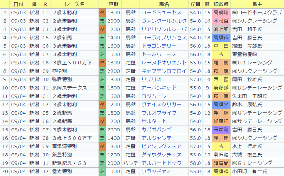Click the 馬名 column header

pos(164,4)
